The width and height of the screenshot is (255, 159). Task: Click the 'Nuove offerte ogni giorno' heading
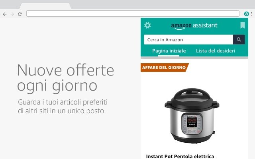[65, 78]
